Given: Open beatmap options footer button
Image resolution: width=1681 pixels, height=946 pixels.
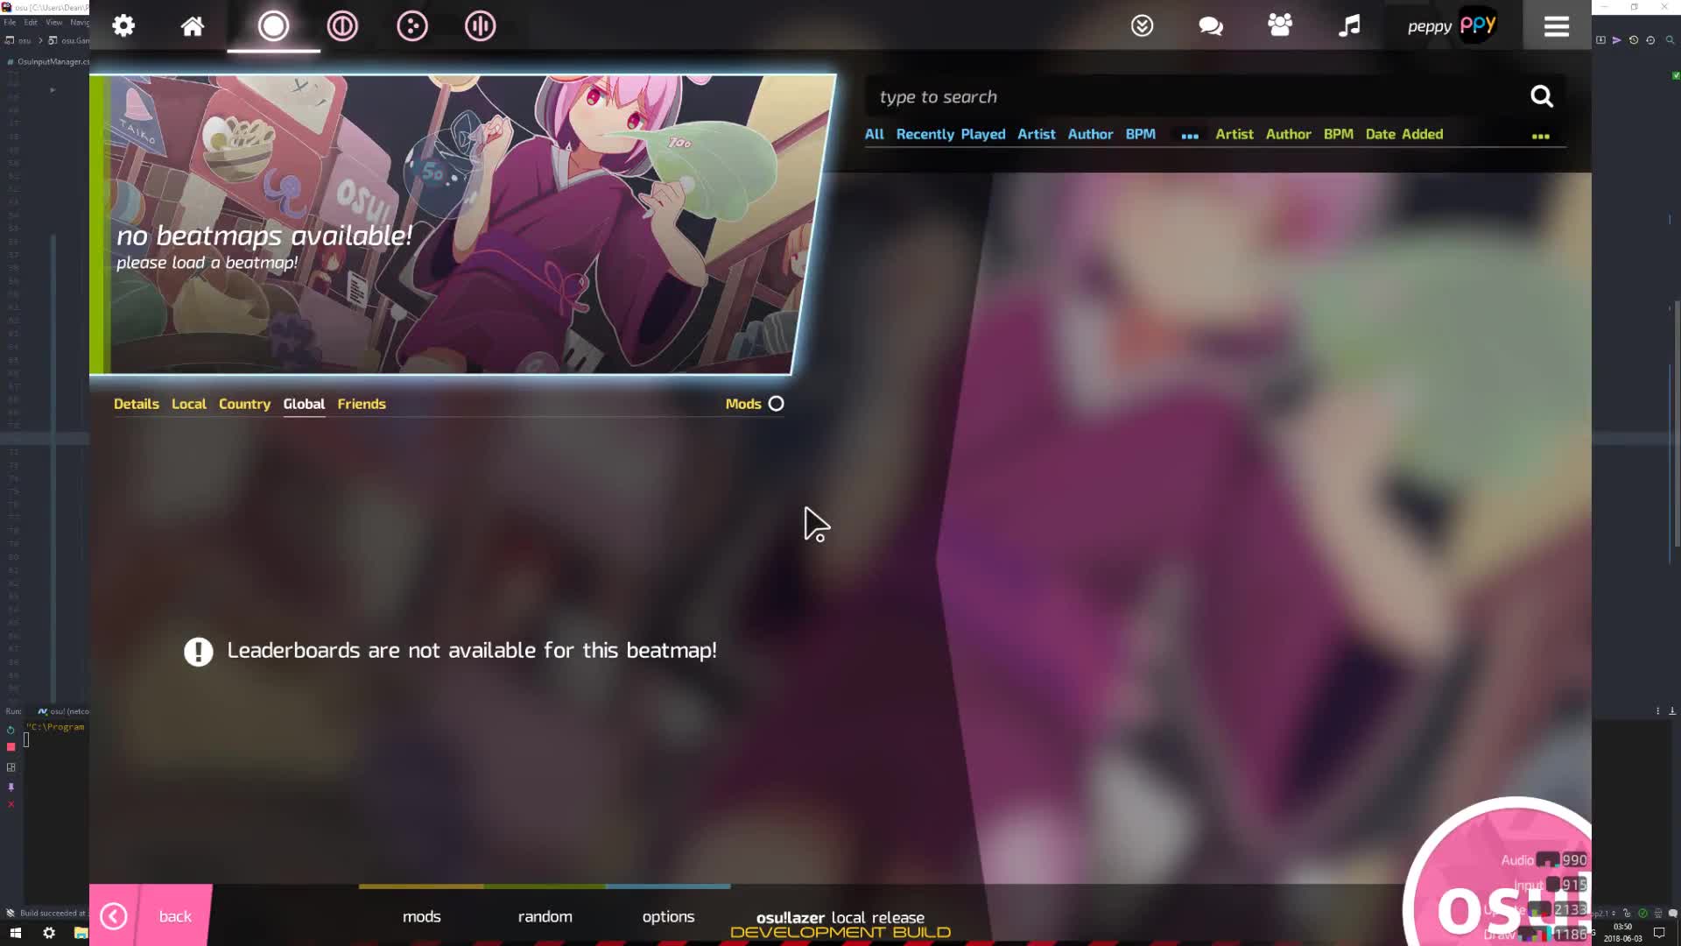Looking at the screenshot, I should [668, 916].
